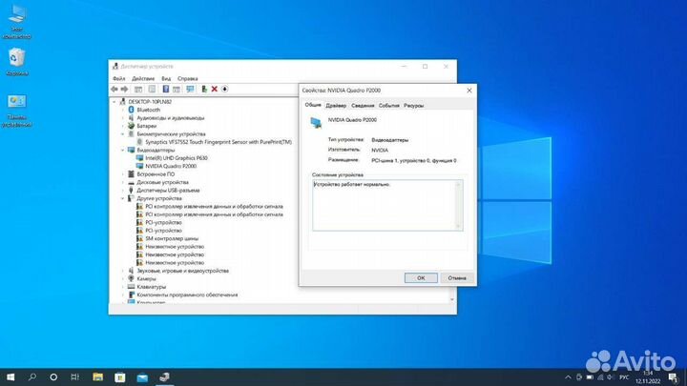Select the Батареи battery icon in tree
Viewport: 687px width, 386px height.
click(131, 126)
